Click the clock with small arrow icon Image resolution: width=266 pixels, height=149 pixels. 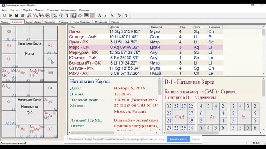coord(35,15)
